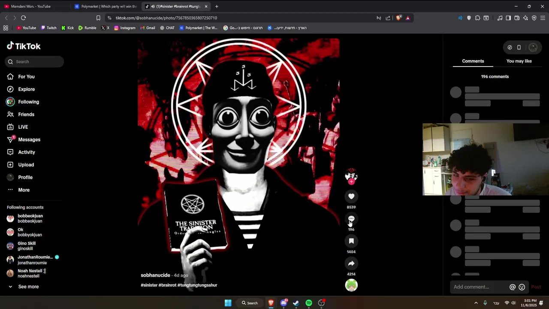Image resolution: width=549 pixels, height=309 pixels.
Task: Switch to the Mamdani Won YouTube tab
Action: (x=35, y=6)
